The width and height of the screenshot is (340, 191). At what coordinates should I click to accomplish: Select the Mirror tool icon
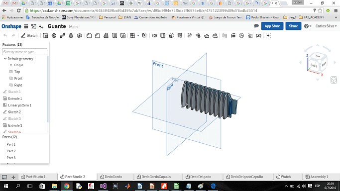click(145, 35)
